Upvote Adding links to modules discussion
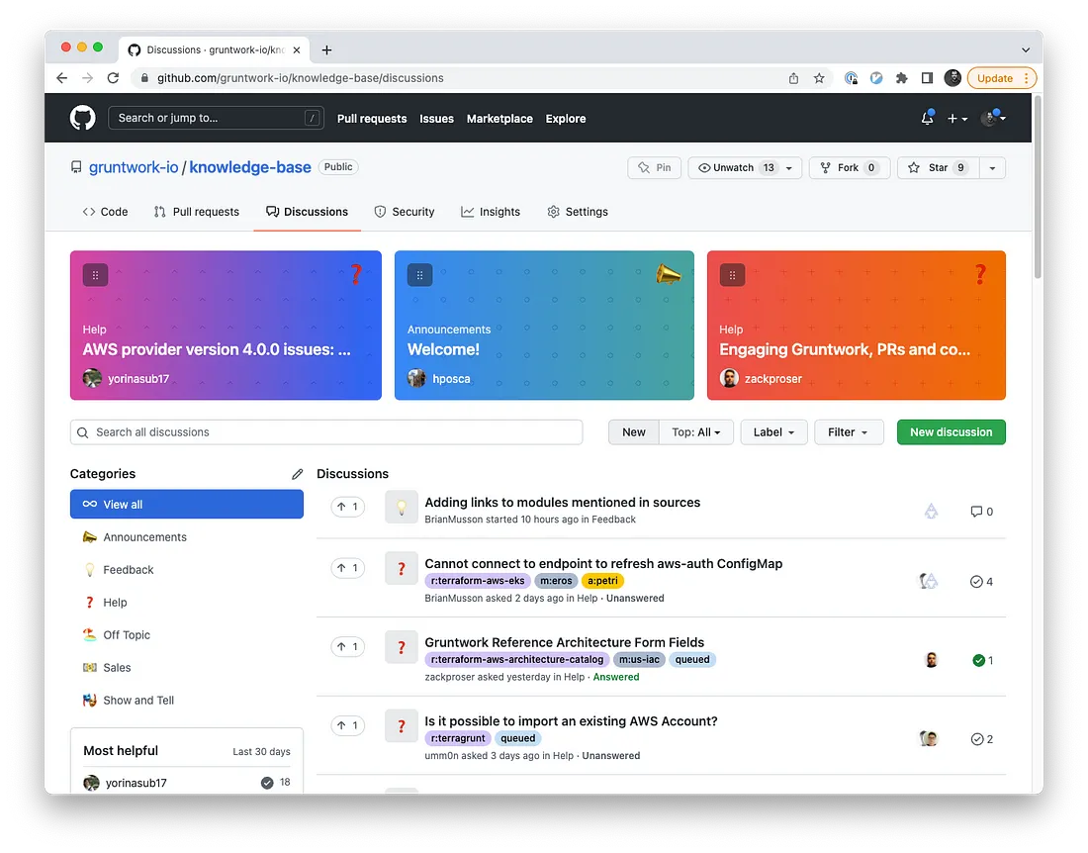The width and height of the screenshot is (1088, 853). (x=347, y=507)
